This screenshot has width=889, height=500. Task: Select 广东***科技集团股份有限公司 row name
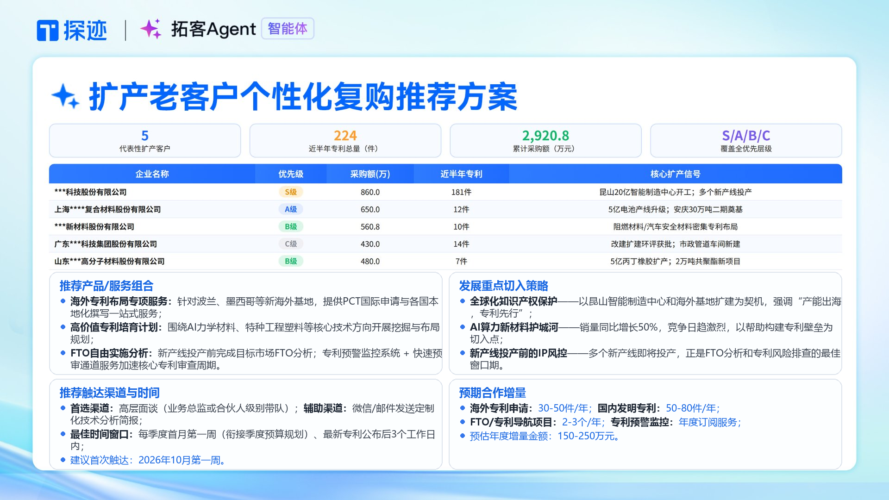click(106, 244)
